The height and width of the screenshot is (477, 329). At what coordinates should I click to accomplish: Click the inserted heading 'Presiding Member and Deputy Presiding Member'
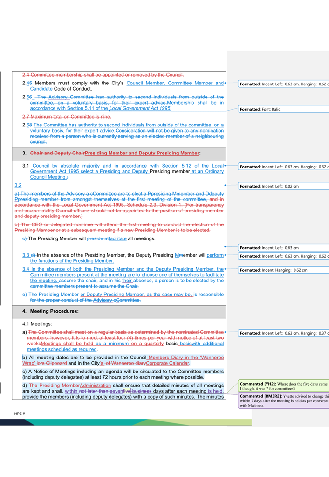[x=142, y=153]
